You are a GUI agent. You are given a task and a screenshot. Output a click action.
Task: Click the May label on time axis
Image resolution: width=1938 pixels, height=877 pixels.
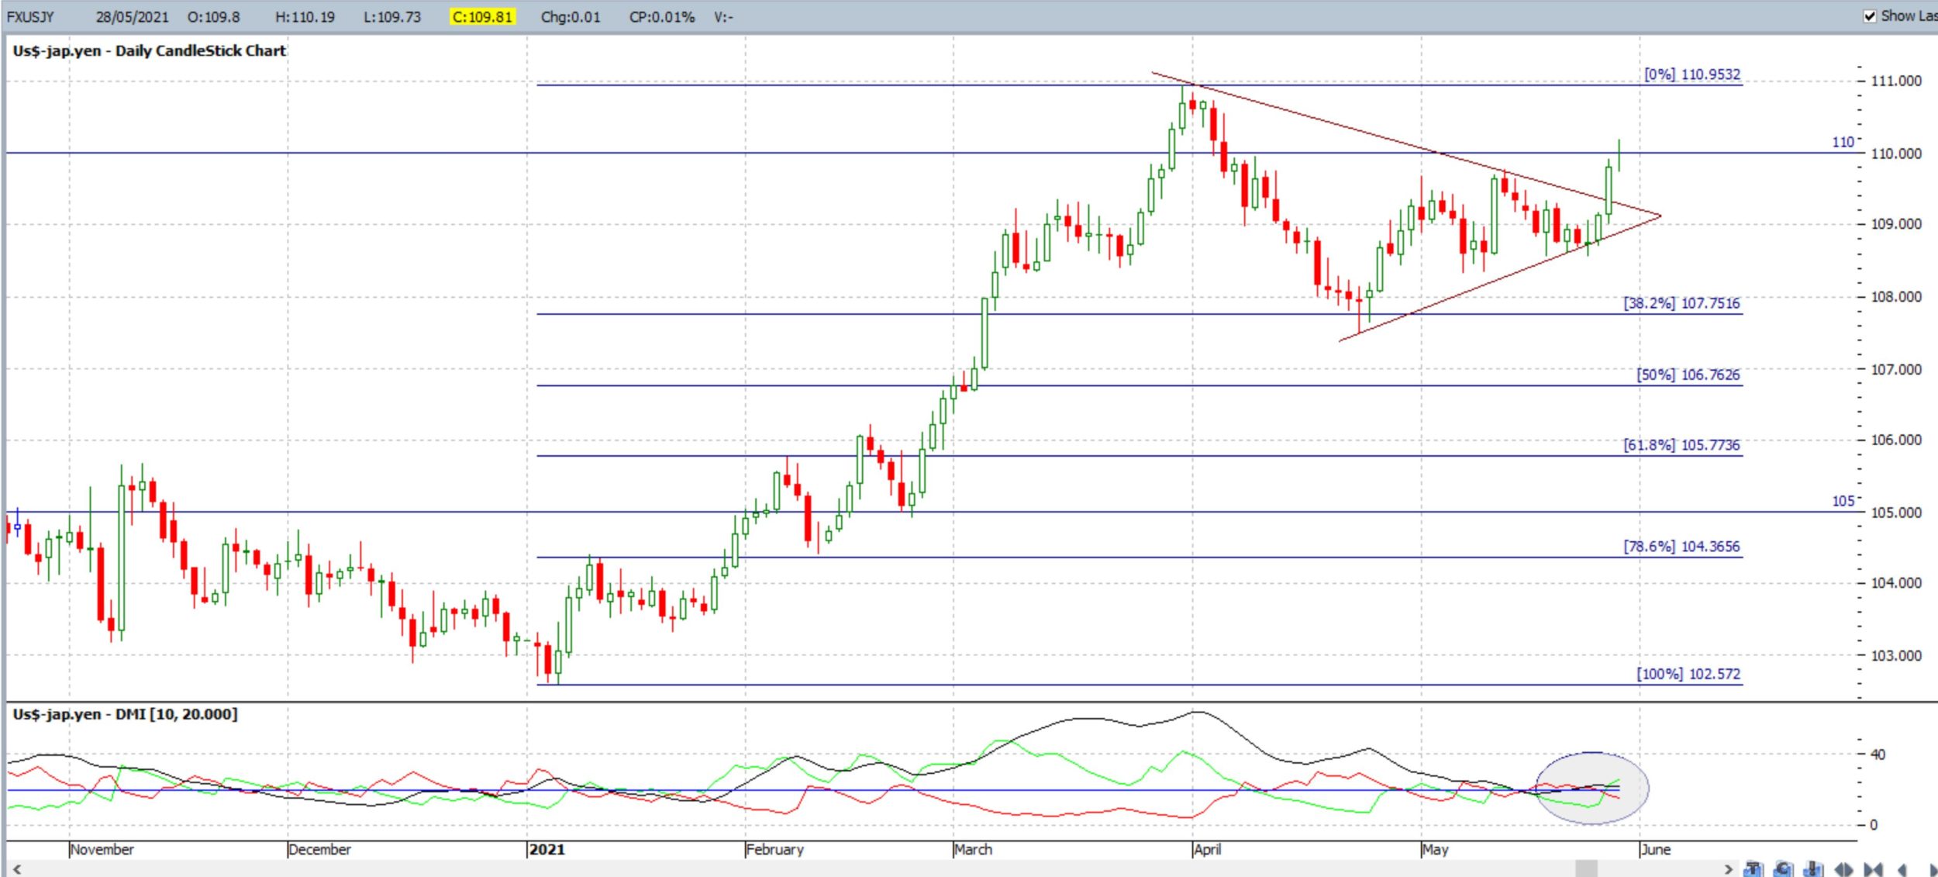1435,850
